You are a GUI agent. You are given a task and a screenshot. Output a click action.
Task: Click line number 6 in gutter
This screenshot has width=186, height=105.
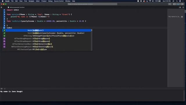point(5,21)
